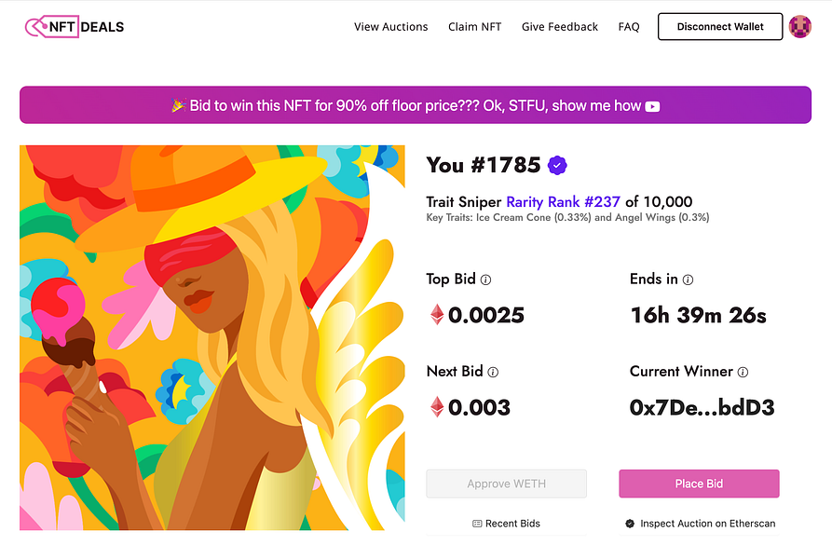Image resolution: width=832 pixels, height=559 pixels.
Task: Navigate to the FAQ page
Action: [x=629, y=27]
